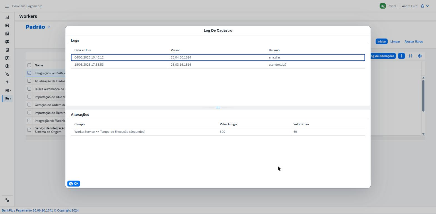Check the Importação de DDA row checkbox

pyautogui.click(x=29, y=97)
